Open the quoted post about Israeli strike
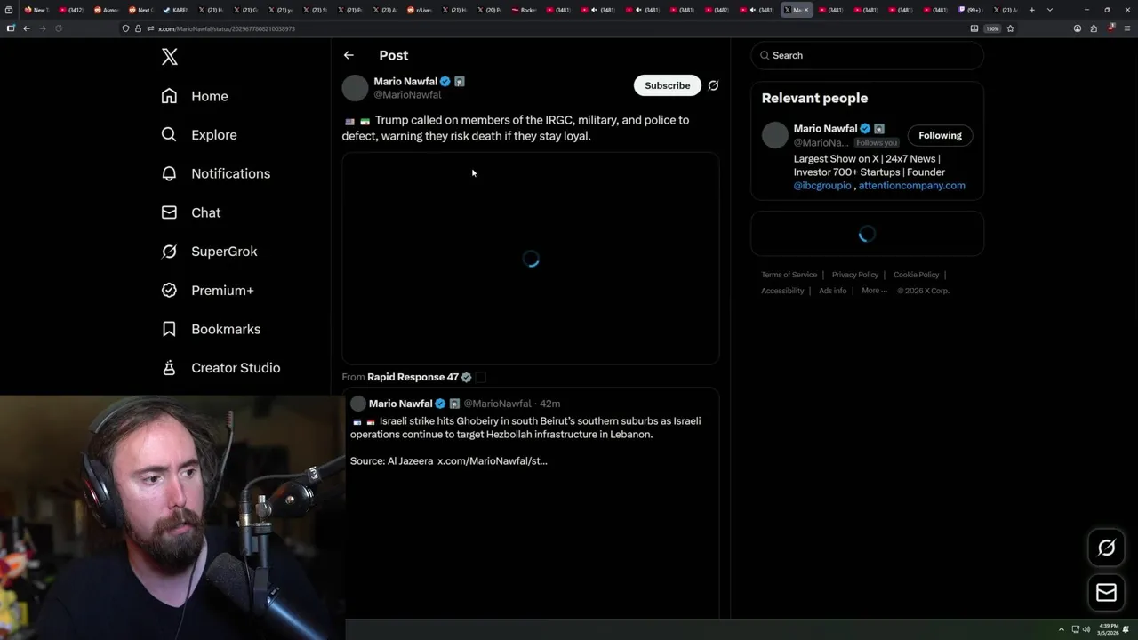 click(x=531, y=502)
